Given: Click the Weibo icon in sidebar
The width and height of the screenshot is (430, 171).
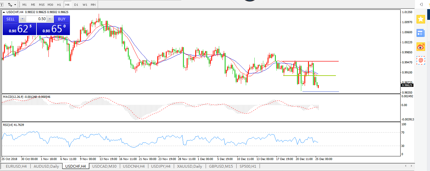Looking at the screenshot, I should [x=421, y=47].
